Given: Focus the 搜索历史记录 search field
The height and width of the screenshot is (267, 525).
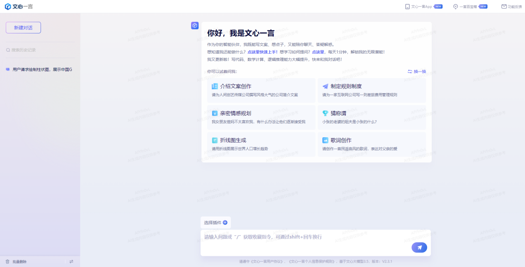Looking at the screenshot, I should 40,50.
